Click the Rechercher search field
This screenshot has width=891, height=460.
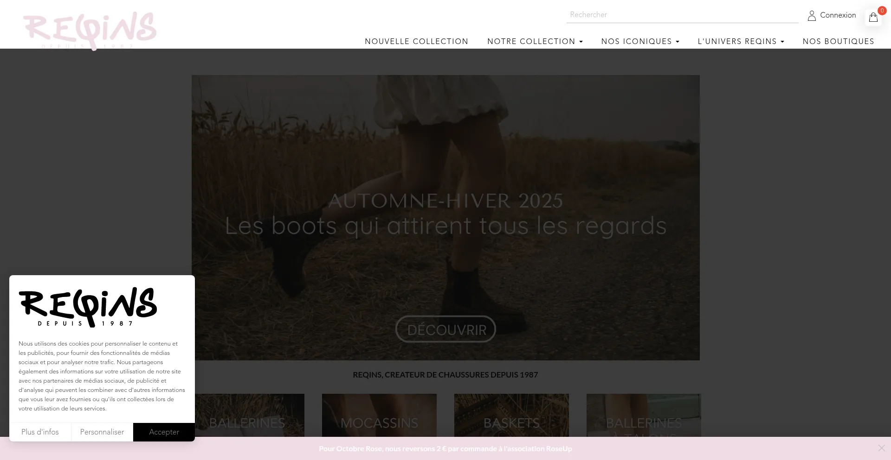click(682, 15)
